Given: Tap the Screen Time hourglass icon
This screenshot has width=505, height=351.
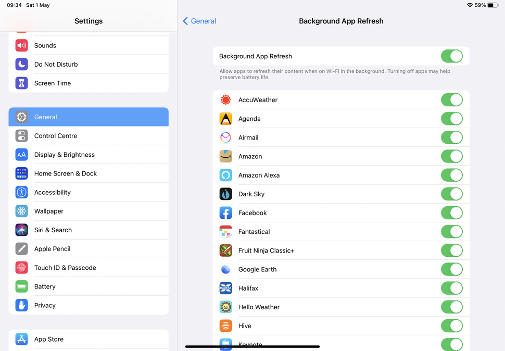Looking at the screenshot, I should pyautogui.click(x=21, y=83).
